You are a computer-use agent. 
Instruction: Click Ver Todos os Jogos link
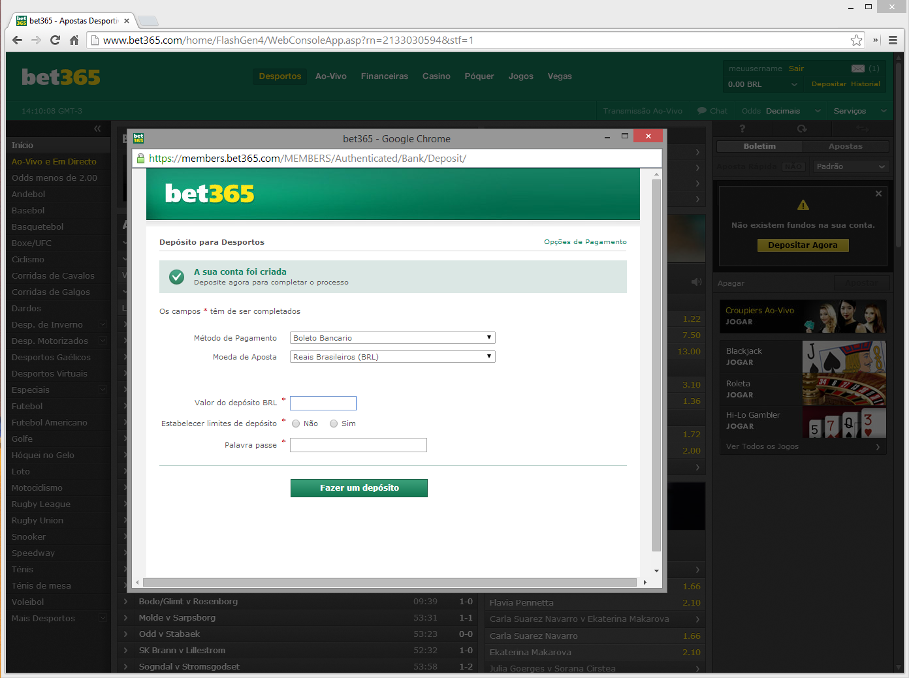803,446
